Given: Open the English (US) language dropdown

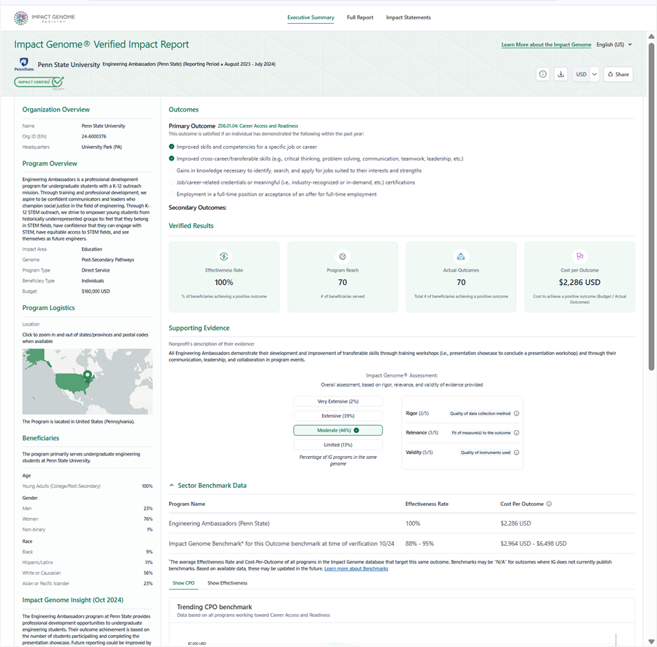Looking at the screenshot, I should click(614, 44).
